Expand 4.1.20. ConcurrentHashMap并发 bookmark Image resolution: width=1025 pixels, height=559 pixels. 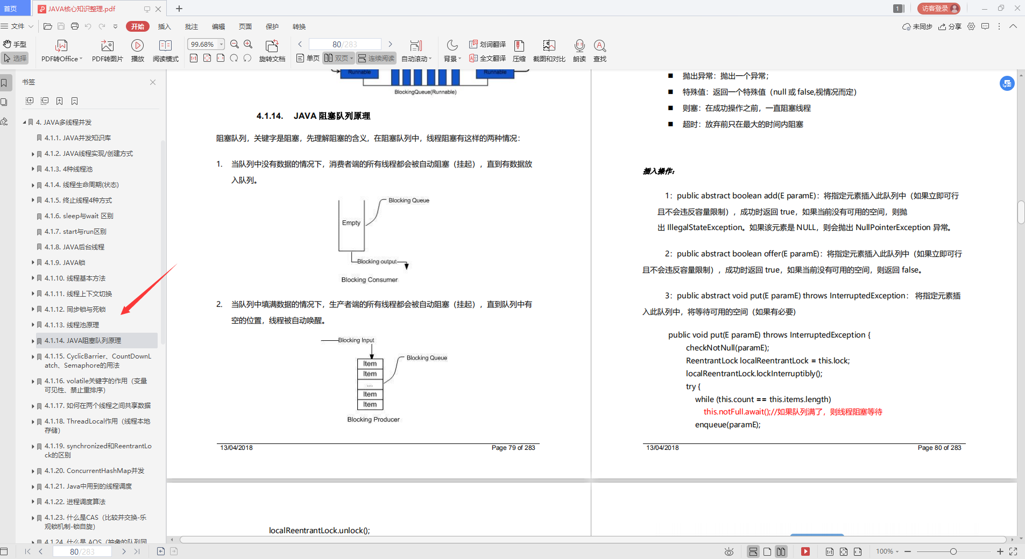click(33, 471)
